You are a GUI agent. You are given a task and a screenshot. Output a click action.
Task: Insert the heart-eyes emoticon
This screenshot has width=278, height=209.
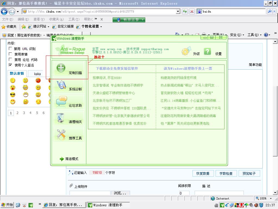point(13,102)
